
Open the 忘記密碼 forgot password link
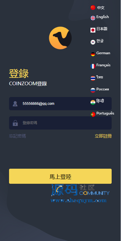(18, 136)
